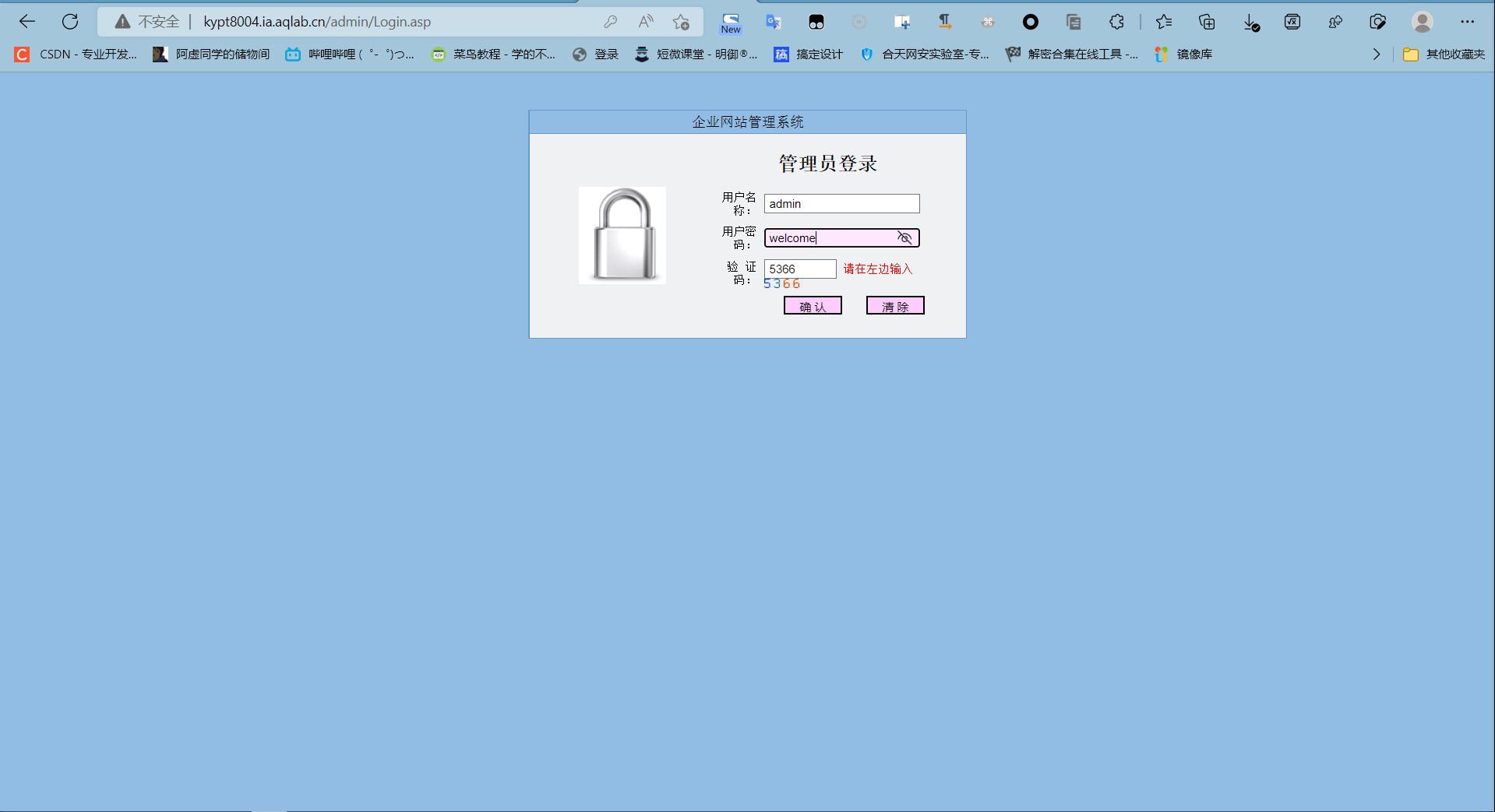Image resolution: width=1495 pixels, height=812 pixels.
Task: Open the browser essentials performance icon
Action: tap(1335, 22)
